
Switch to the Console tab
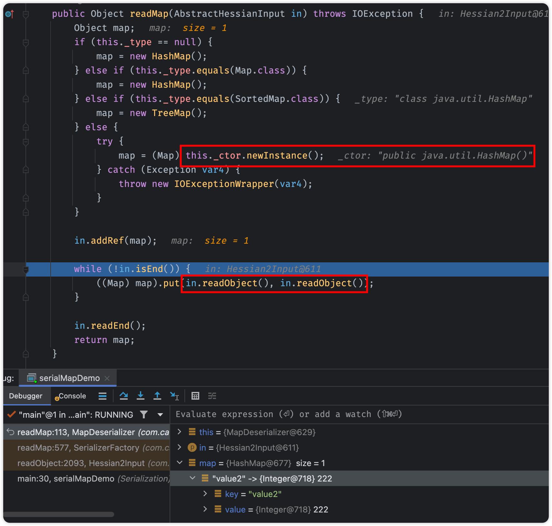coord(70,396)
